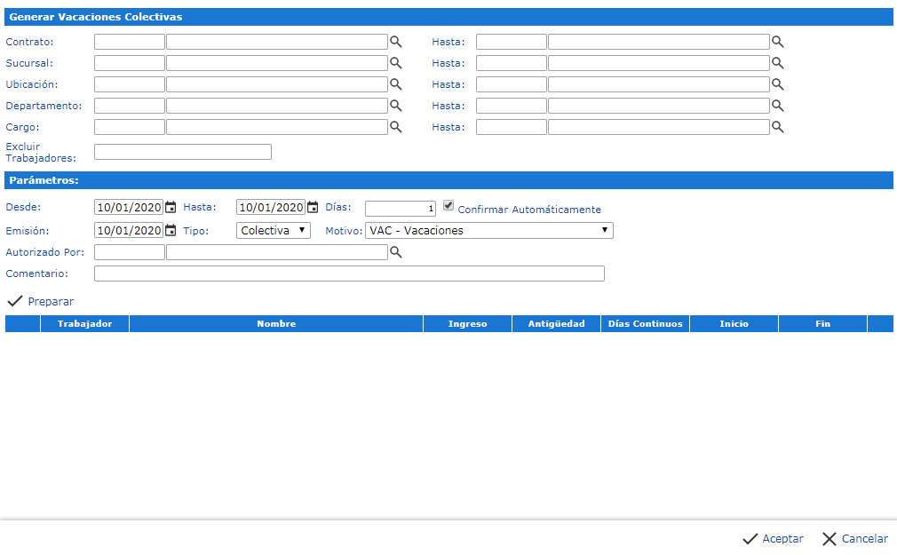Click the Contrato description input field

(277, 42)
